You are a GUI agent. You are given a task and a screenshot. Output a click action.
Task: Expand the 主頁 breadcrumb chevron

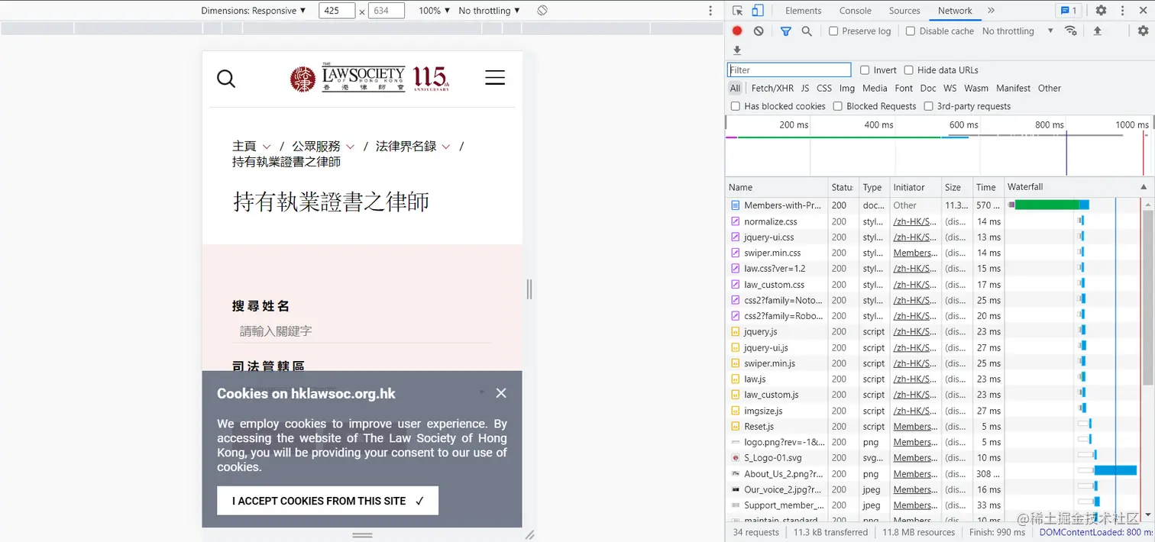coord(267,147)
